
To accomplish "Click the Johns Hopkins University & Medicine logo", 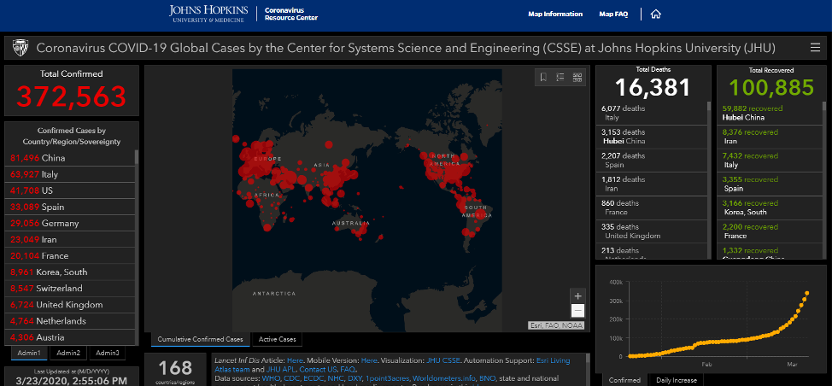I will coord(207,14).
